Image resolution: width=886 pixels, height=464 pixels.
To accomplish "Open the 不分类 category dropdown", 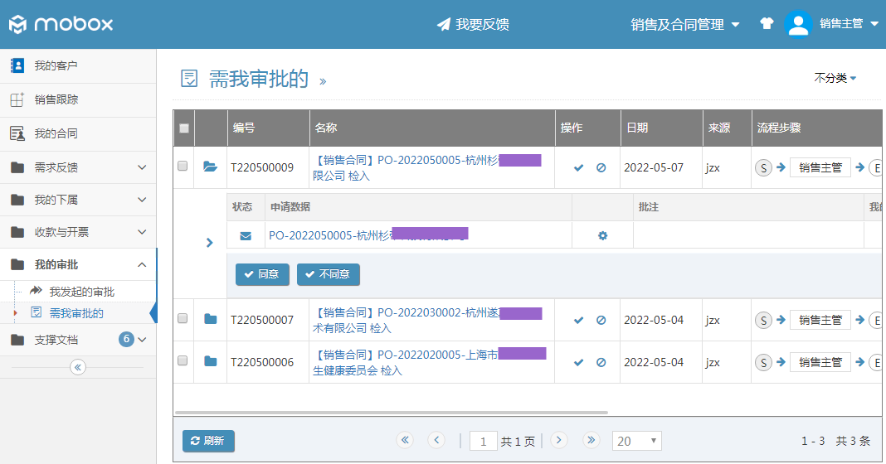I will [835, 78].
